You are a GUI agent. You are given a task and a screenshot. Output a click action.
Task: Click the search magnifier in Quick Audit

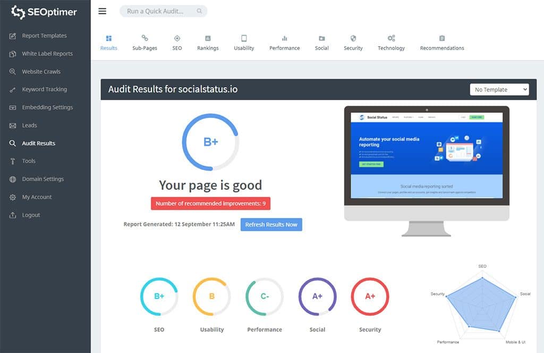point(199,11)
